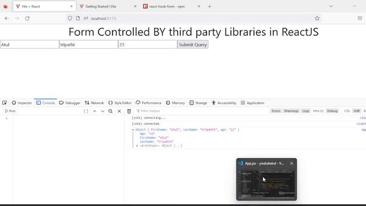Click the firstName "Atul" property line

click(154, 137)
